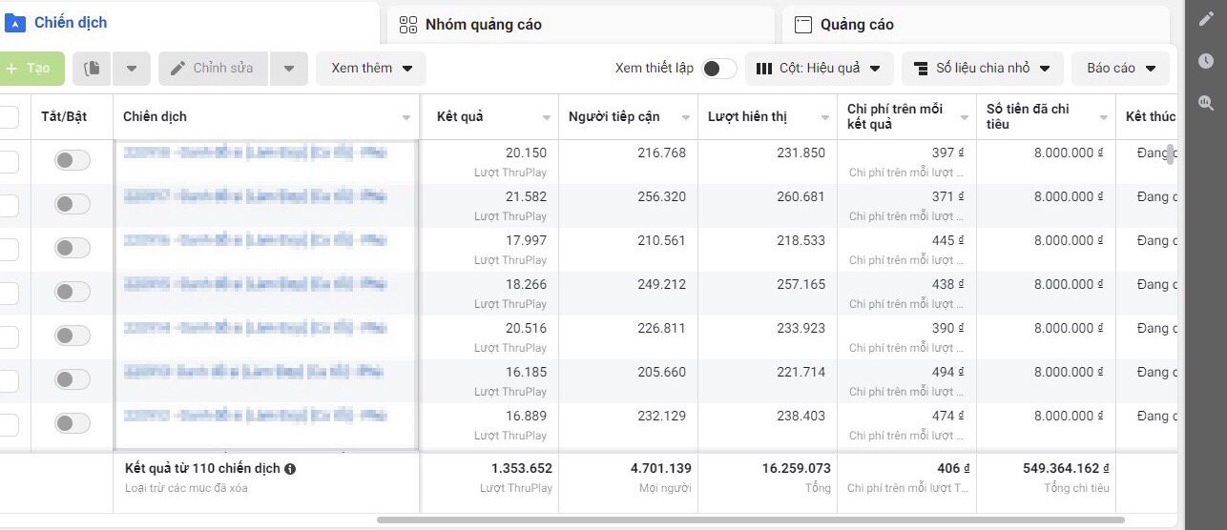Click the duplicate campaign copy icon
This screenshot has width=1227, height=530.
click(x=93, y=69)
